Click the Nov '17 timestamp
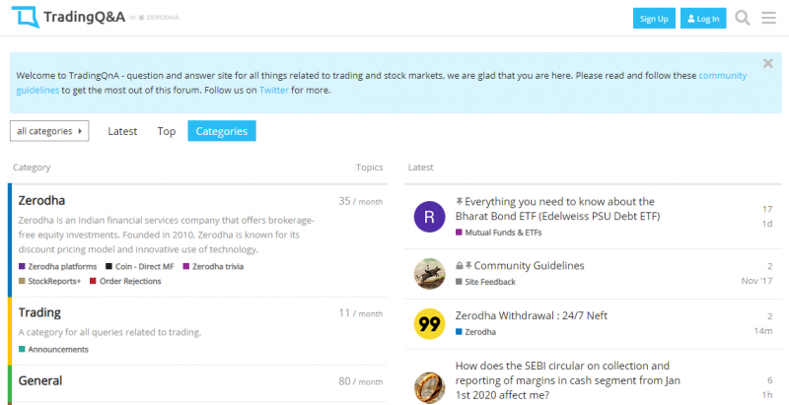Image resolution: width=789 pixels, height=405 pixels. [x=756, y=281]
